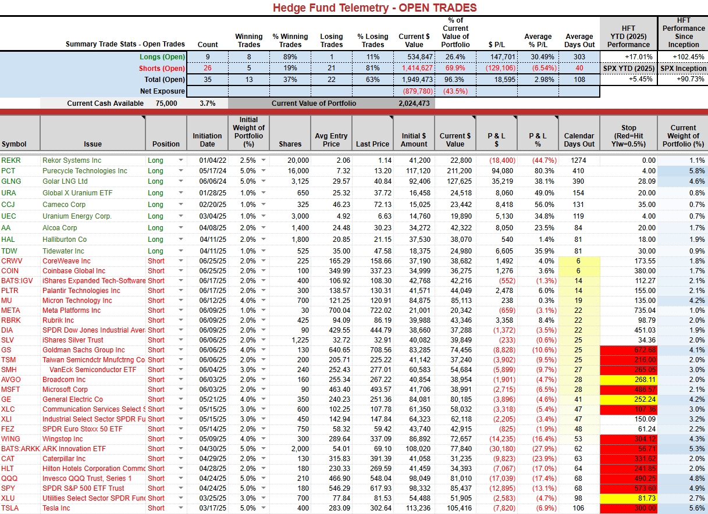Screen dimensions: 708x514
Task: Open the Position dropdown for PCT
Action: [180, 171]
